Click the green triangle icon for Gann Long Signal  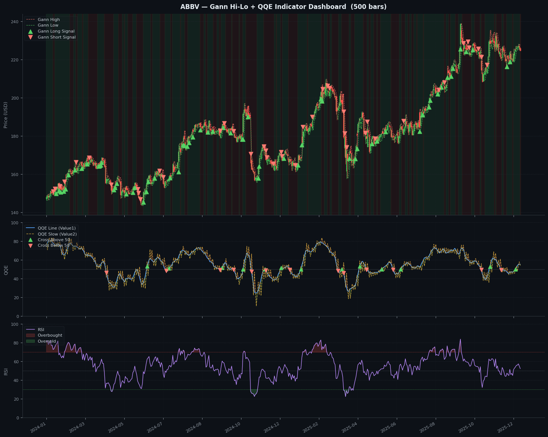click(30, 31)
